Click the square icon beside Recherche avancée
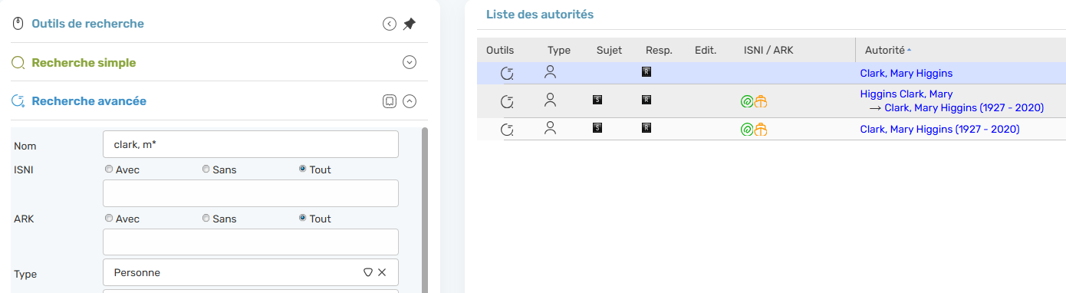This screenshot has width=1066, height=293. (390, 101)
